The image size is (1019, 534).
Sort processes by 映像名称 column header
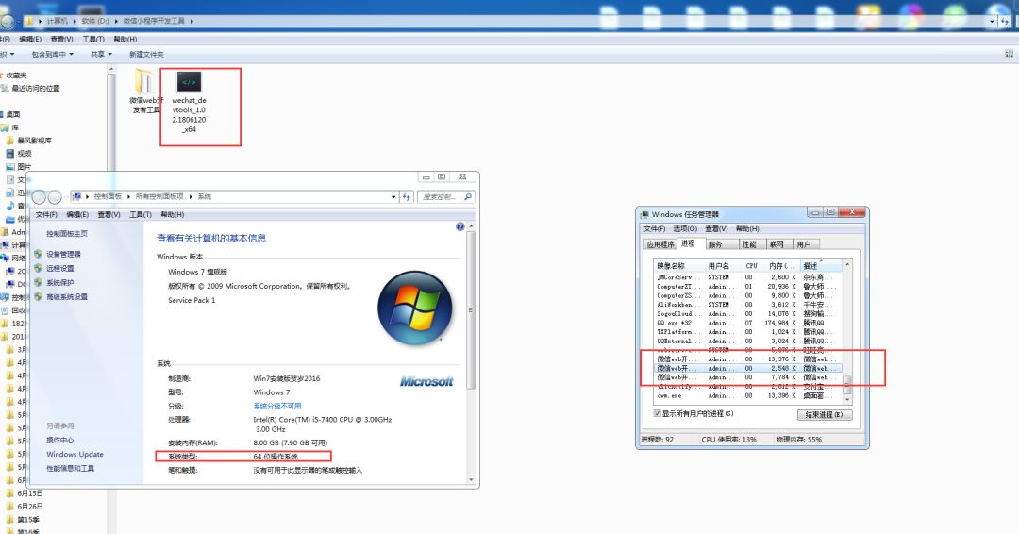(679, 266)
